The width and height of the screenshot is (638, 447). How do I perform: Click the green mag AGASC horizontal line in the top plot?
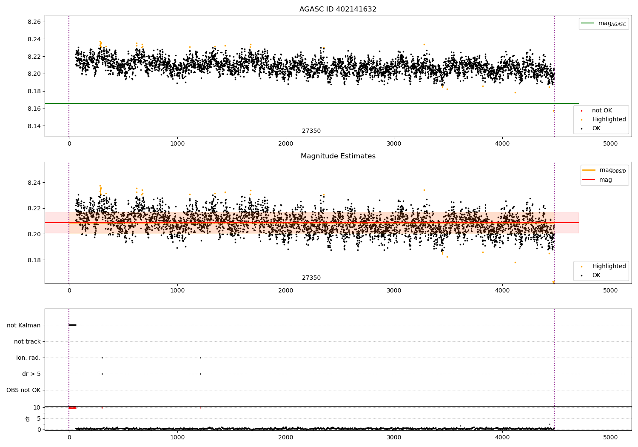(x=312, y=103)
